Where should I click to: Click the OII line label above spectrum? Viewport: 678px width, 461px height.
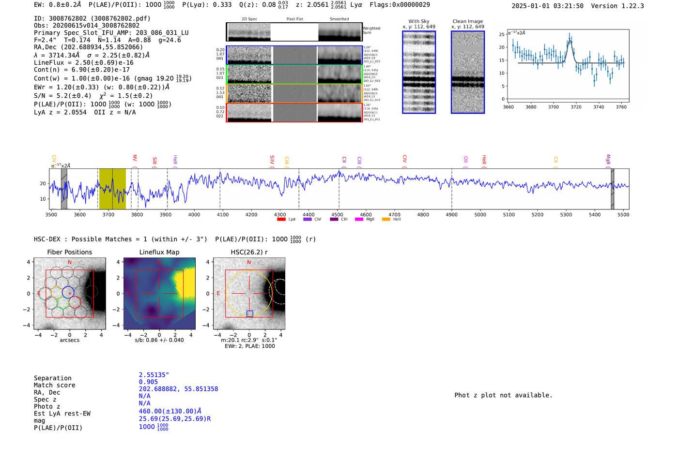(466, 159)
